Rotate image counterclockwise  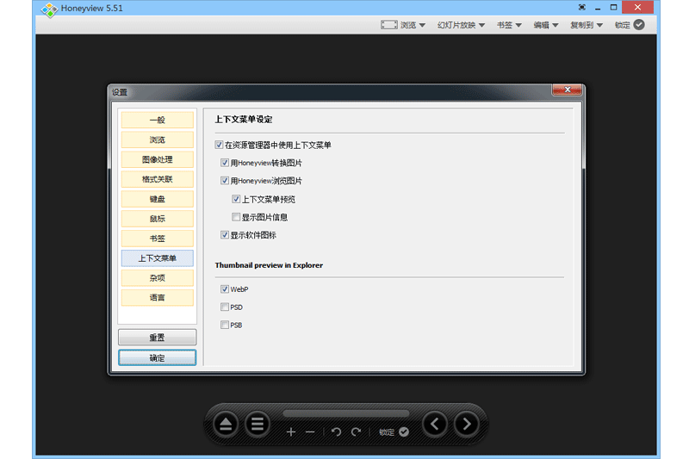pos(336,432)
